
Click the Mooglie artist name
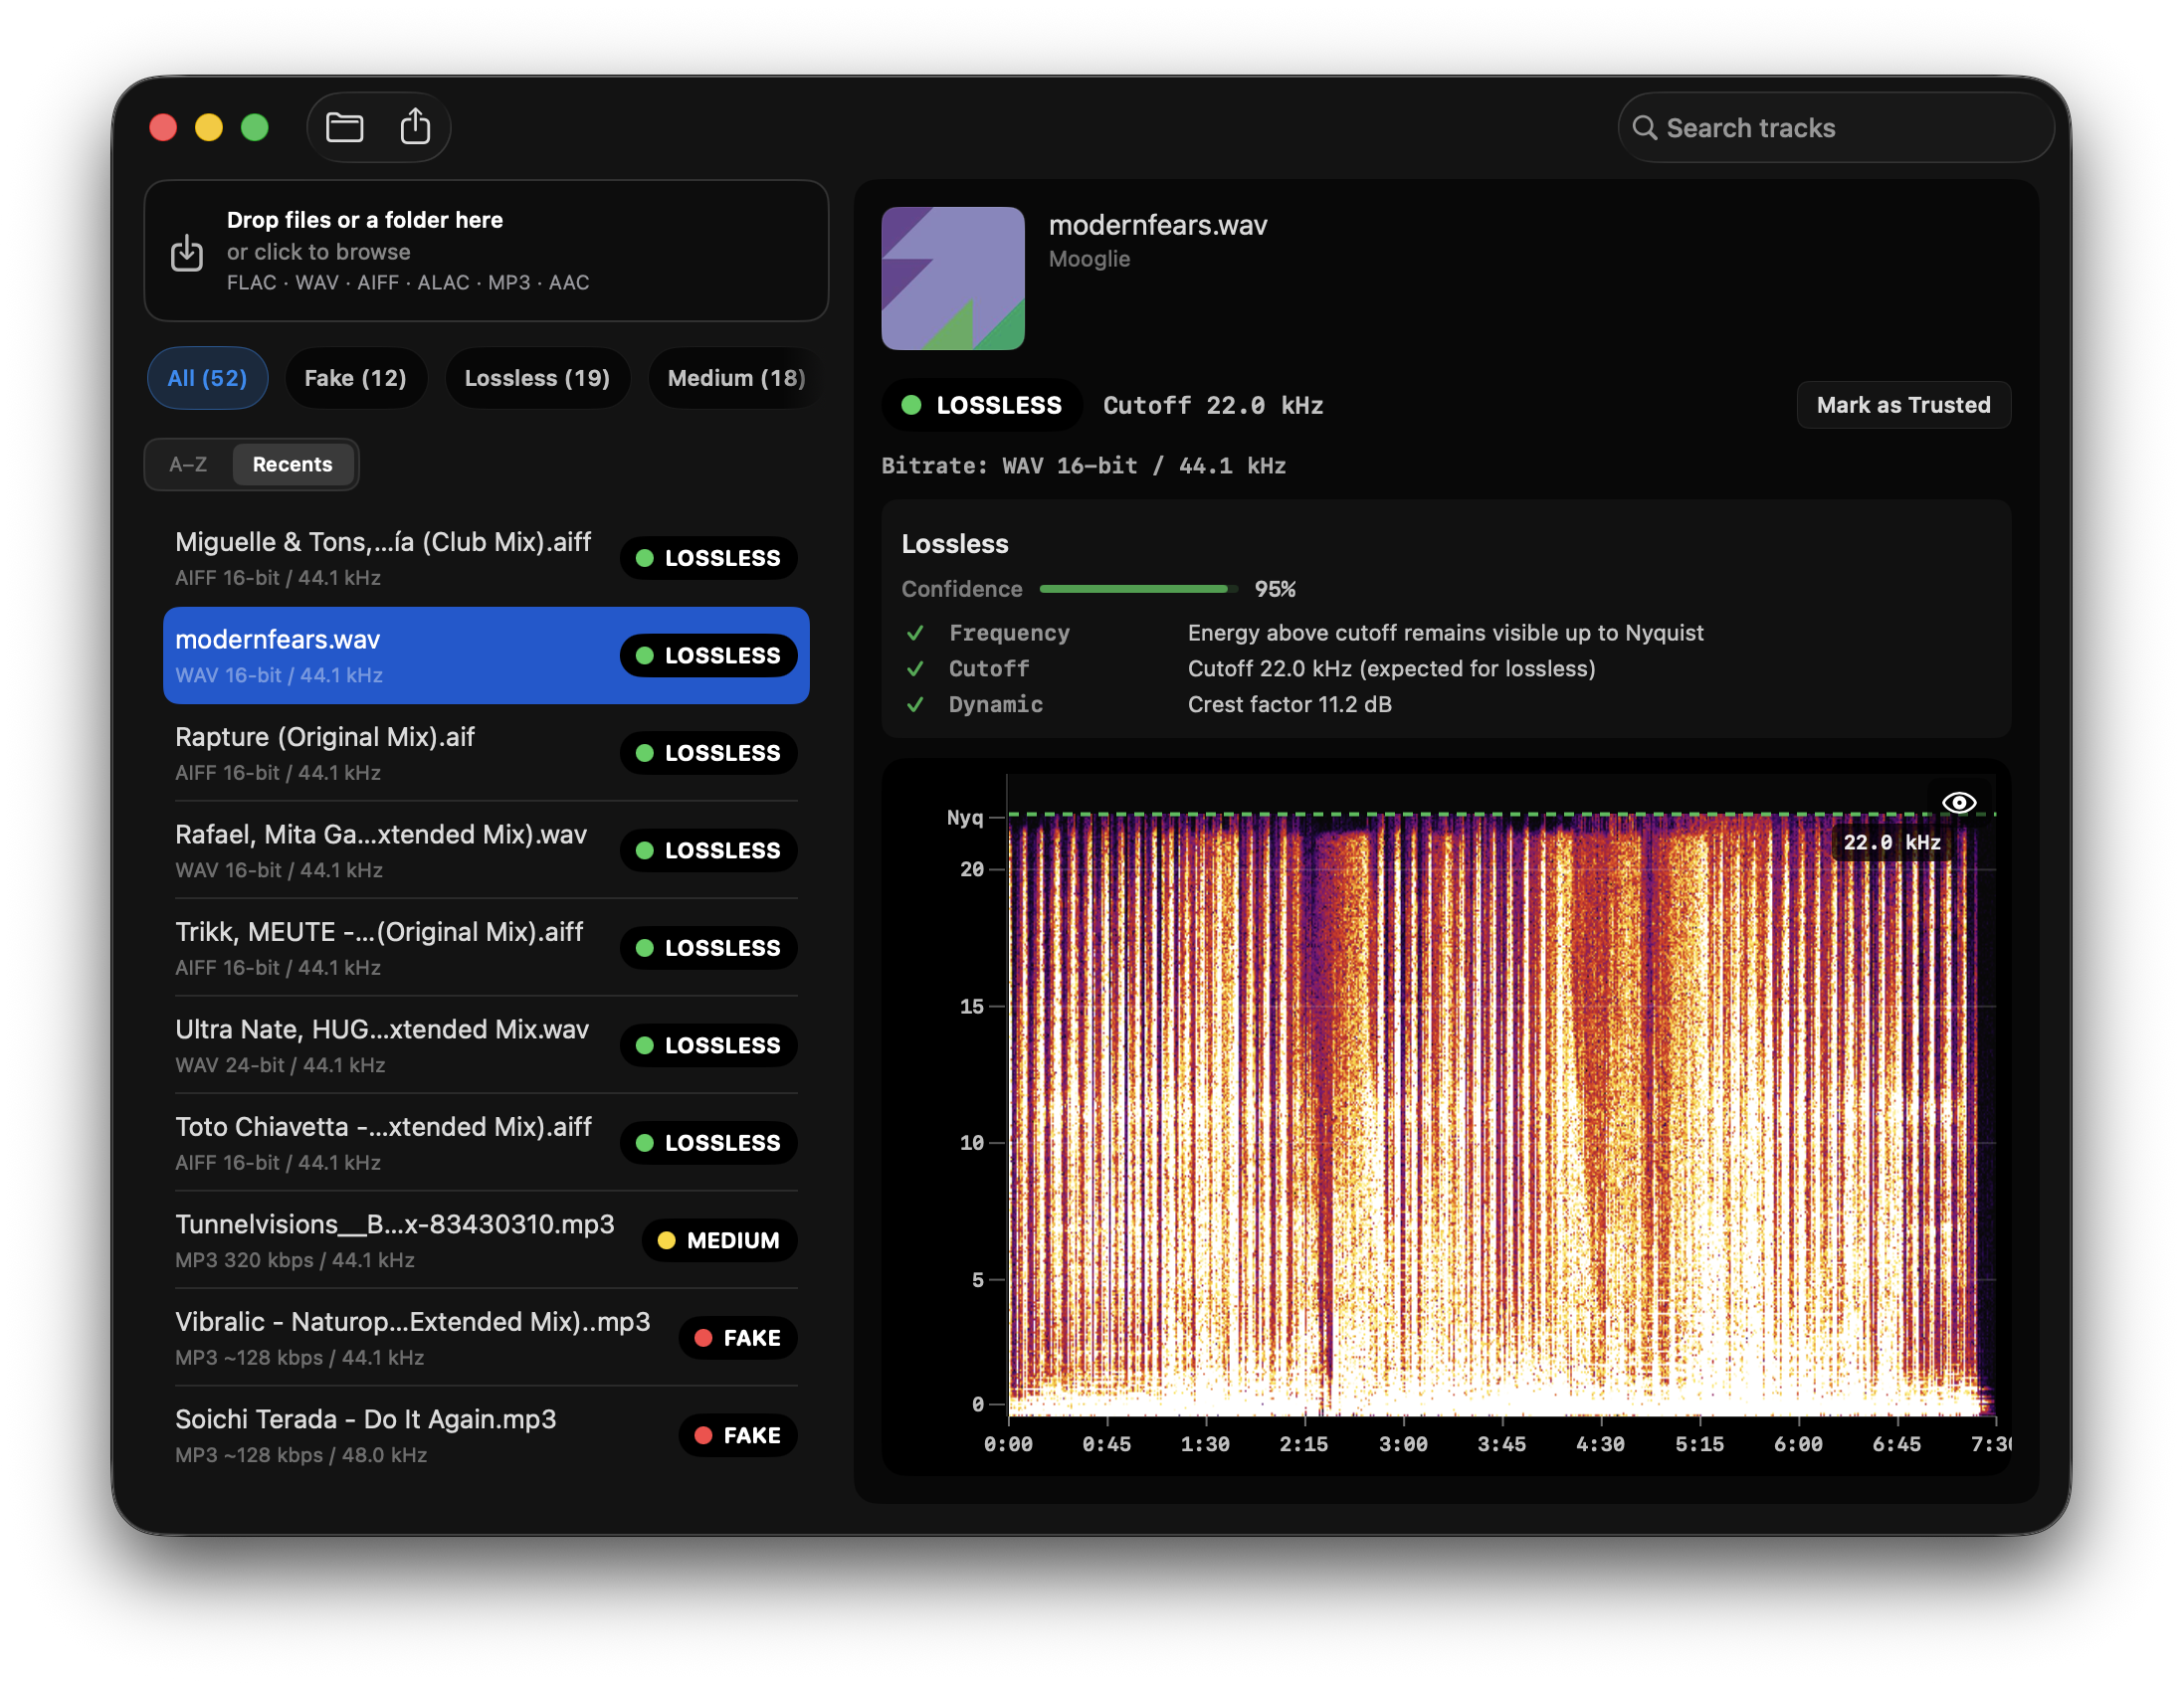point(1089,259)
